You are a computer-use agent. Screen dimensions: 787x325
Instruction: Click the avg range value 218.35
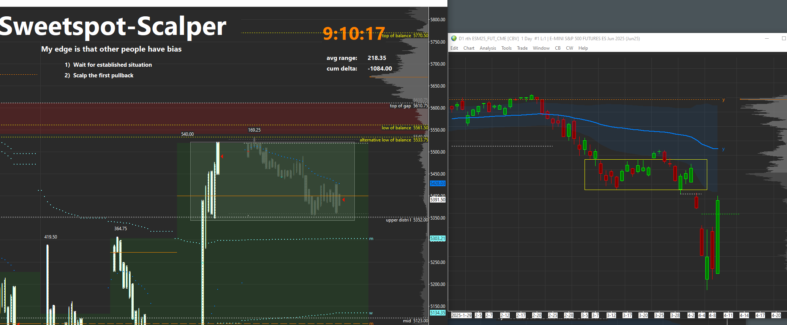tap(377, 58)
